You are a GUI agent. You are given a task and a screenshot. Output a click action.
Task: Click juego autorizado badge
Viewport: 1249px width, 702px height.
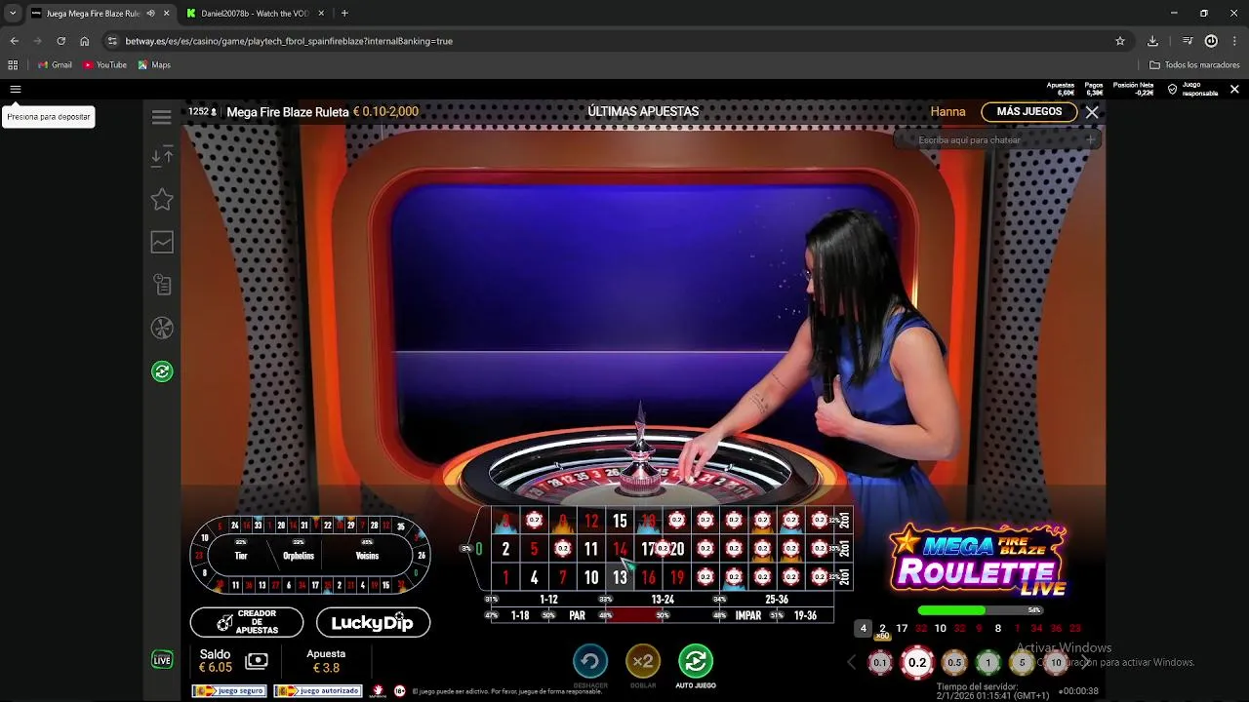(317, 690)
